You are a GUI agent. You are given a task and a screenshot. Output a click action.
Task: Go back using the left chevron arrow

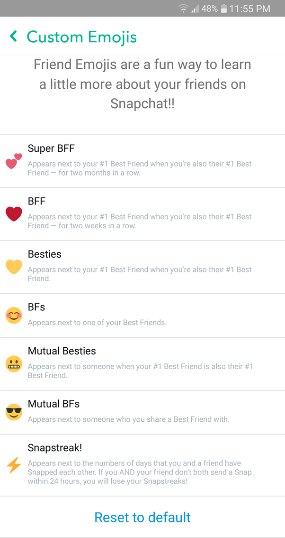click(x=13, y=36)
